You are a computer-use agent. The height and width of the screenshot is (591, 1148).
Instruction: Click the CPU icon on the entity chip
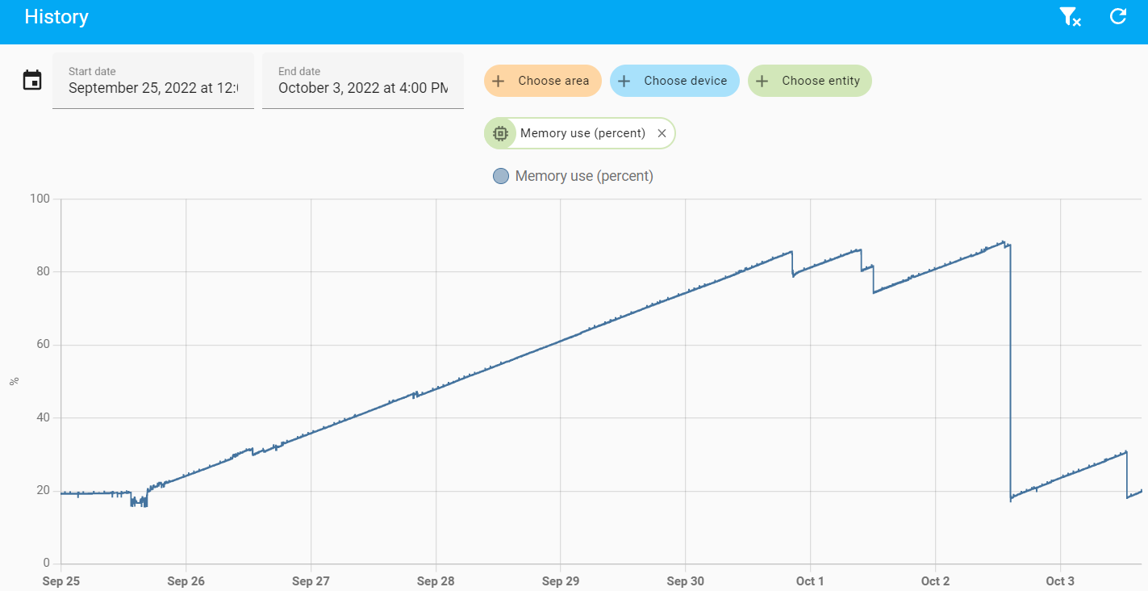pyautogui.click(x=500, y=132)
